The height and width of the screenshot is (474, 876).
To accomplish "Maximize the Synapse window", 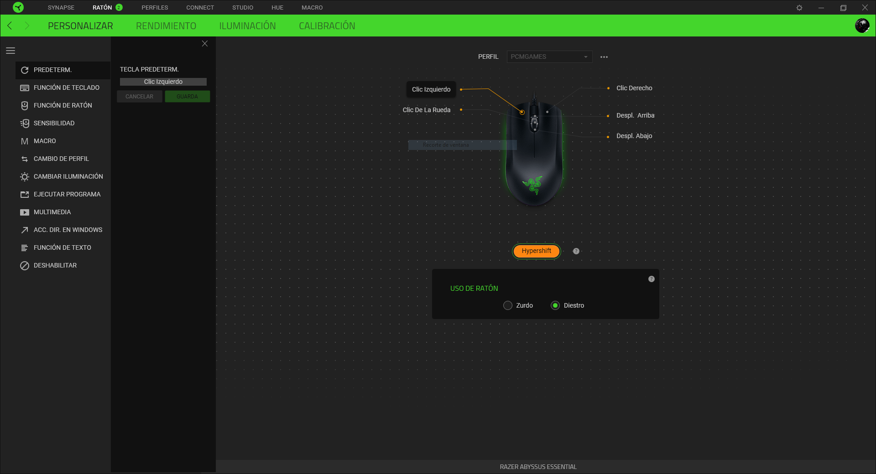I will (x=843, y=8).
